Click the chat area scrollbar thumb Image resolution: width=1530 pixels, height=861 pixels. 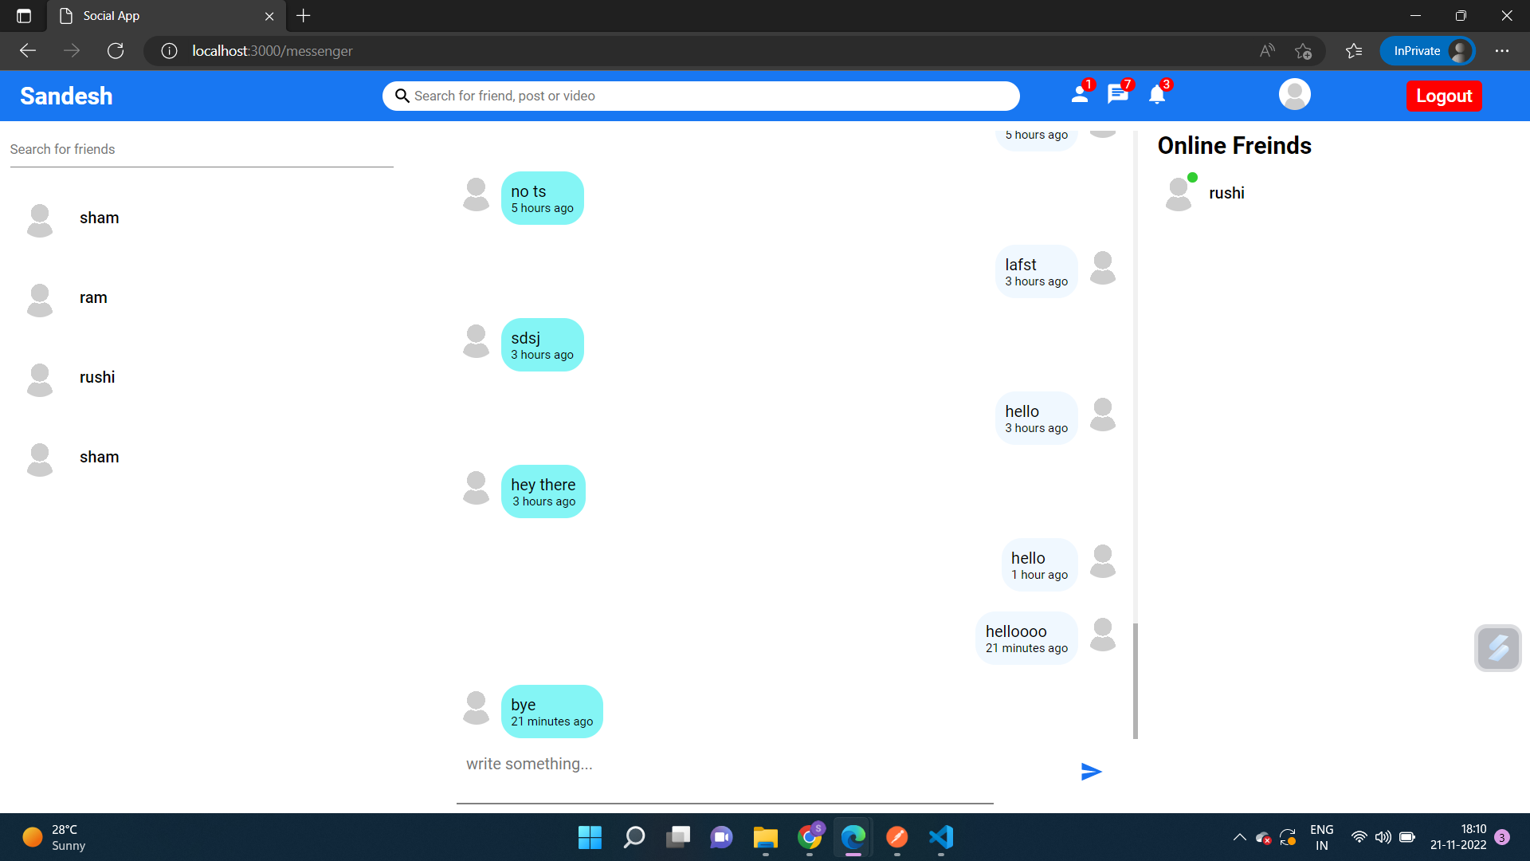coord(1136,679)
